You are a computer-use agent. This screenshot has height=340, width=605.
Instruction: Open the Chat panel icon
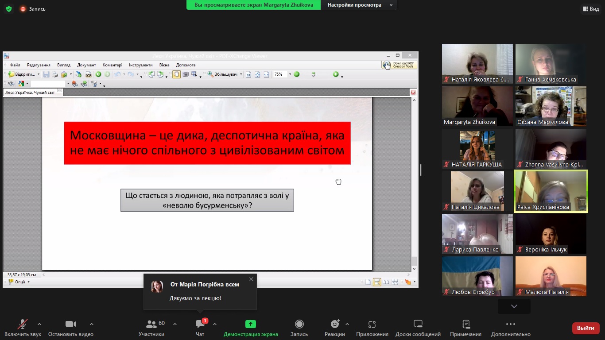click(200, 325)
